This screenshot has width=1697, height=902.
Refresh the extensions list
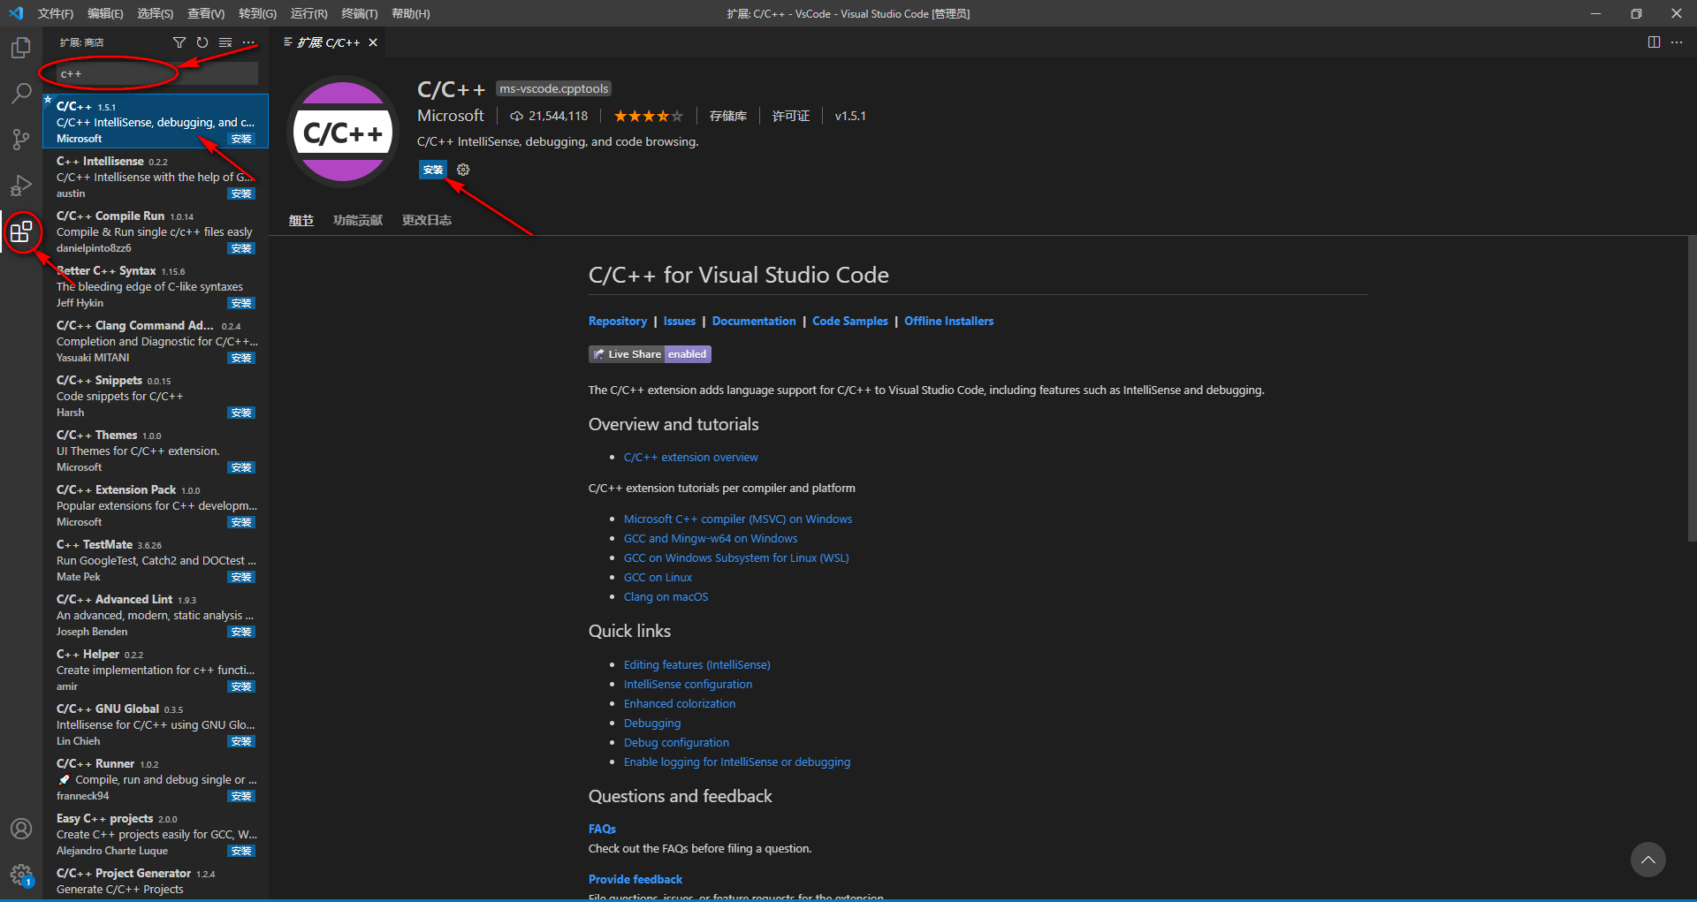pyautogui.click(x=202, y=42)
